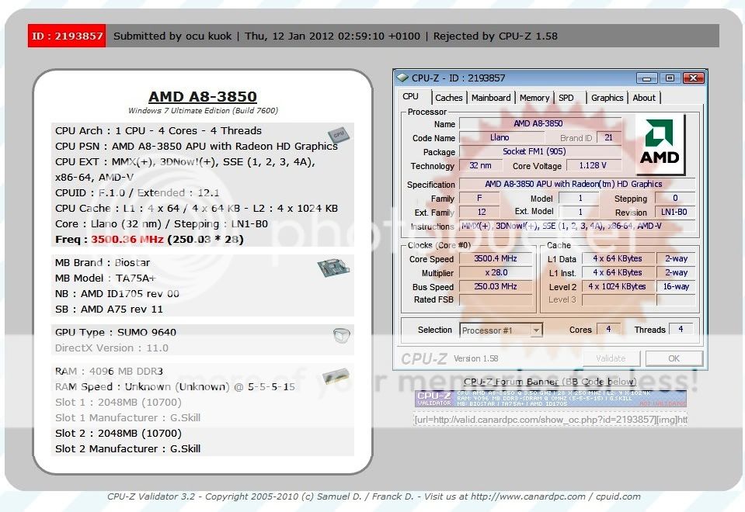Click the CPU-Z title bar icon

coord(402,78)
